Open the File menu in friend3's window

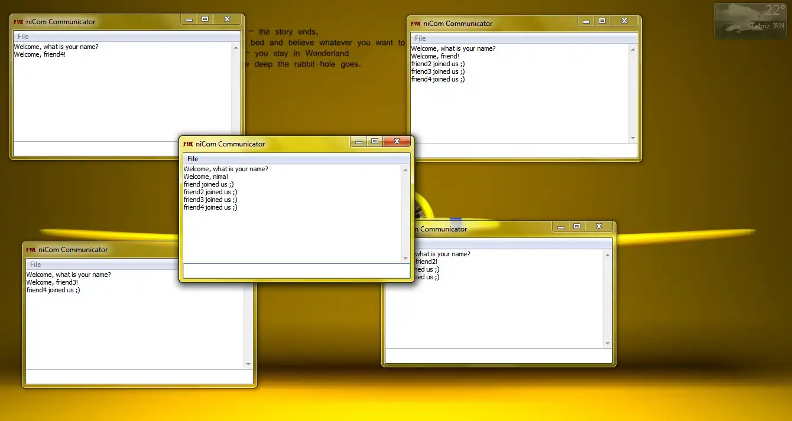pyautogui.click(x=35, y=265)
